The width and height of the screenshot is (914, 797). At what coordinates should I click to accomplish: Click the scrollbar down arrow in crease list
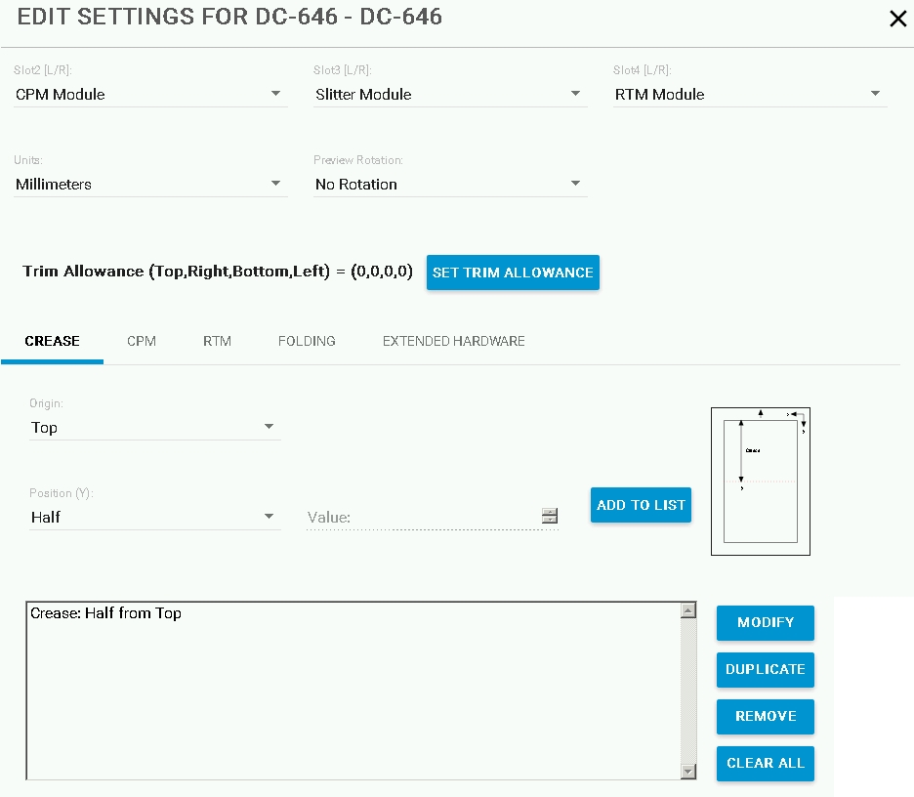click(687, 771)
